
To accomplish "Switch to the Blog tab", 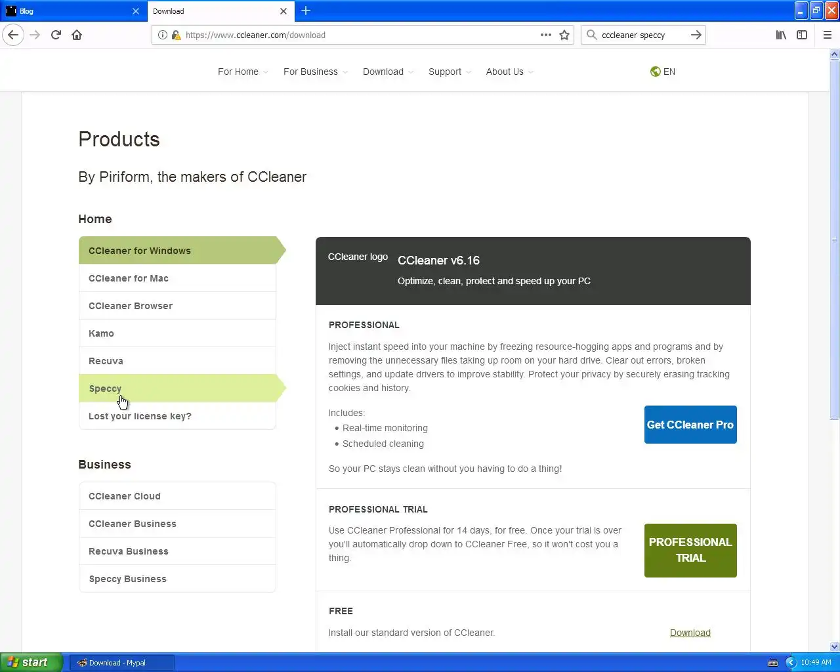I will [x=73, y=11].
